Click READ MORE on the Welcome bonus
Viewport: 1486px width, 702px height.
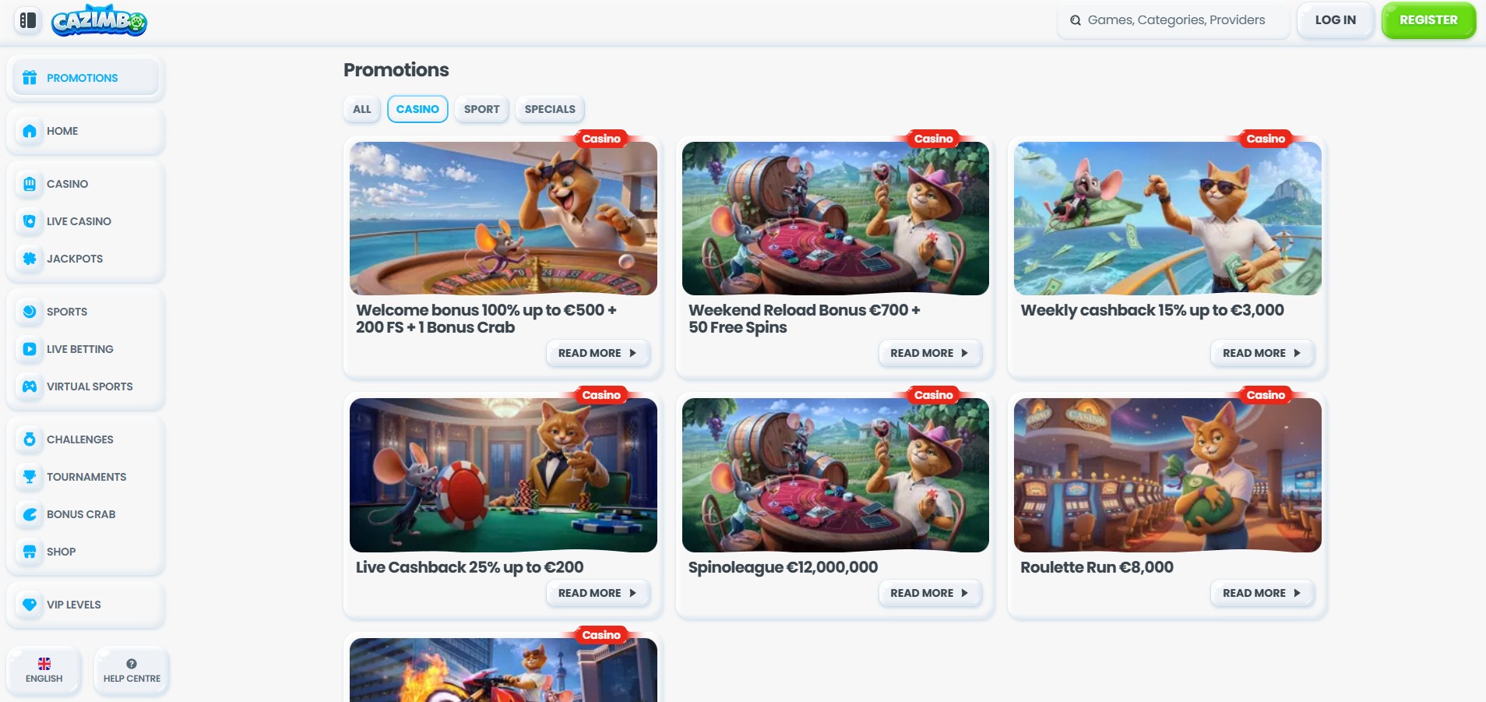(x=597, y=353)
